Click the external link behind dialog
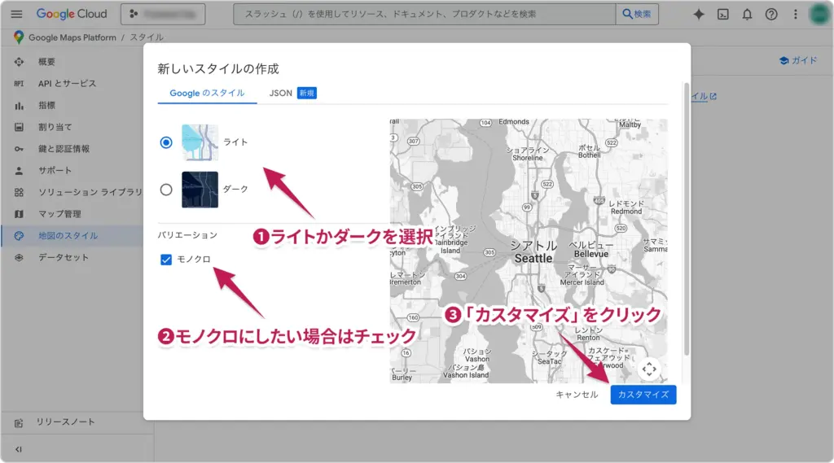834x463 pixels. (704, 96)
